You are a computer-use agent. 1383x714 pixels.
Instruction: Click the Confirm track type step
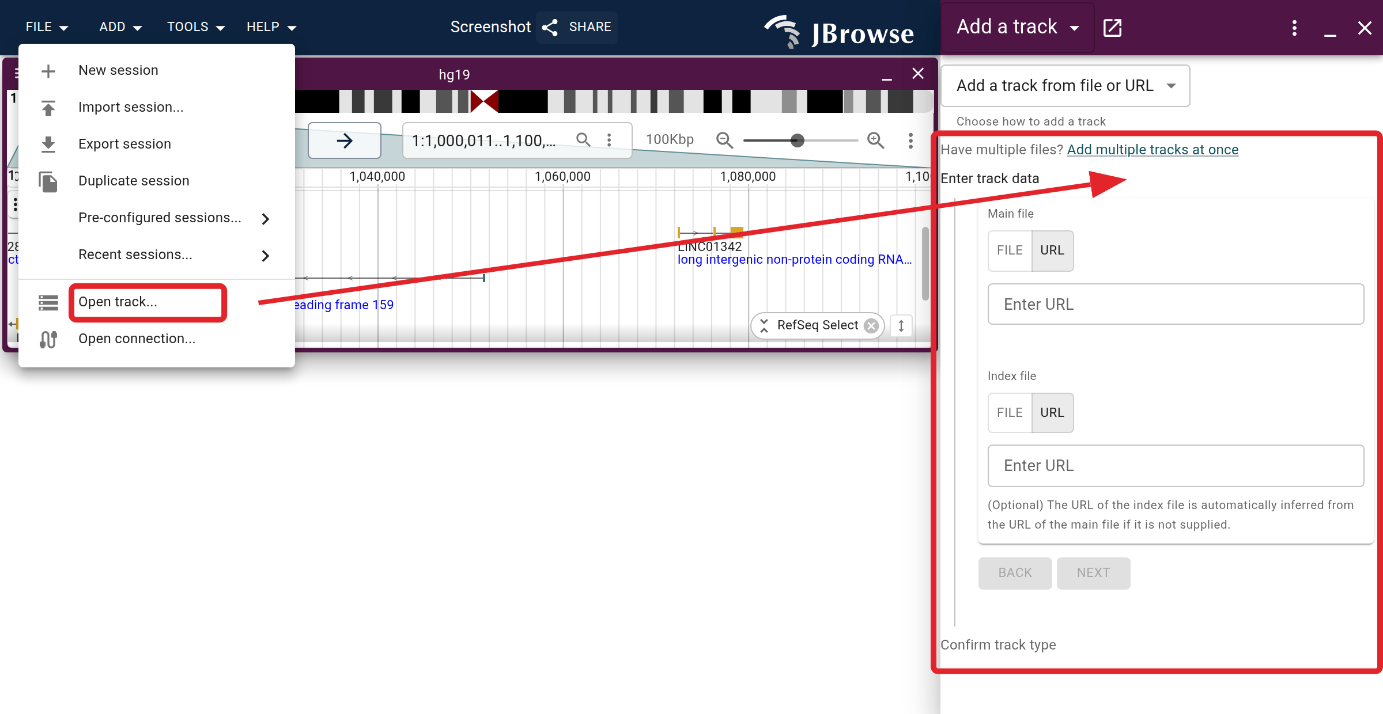click(x=998, y=645)
